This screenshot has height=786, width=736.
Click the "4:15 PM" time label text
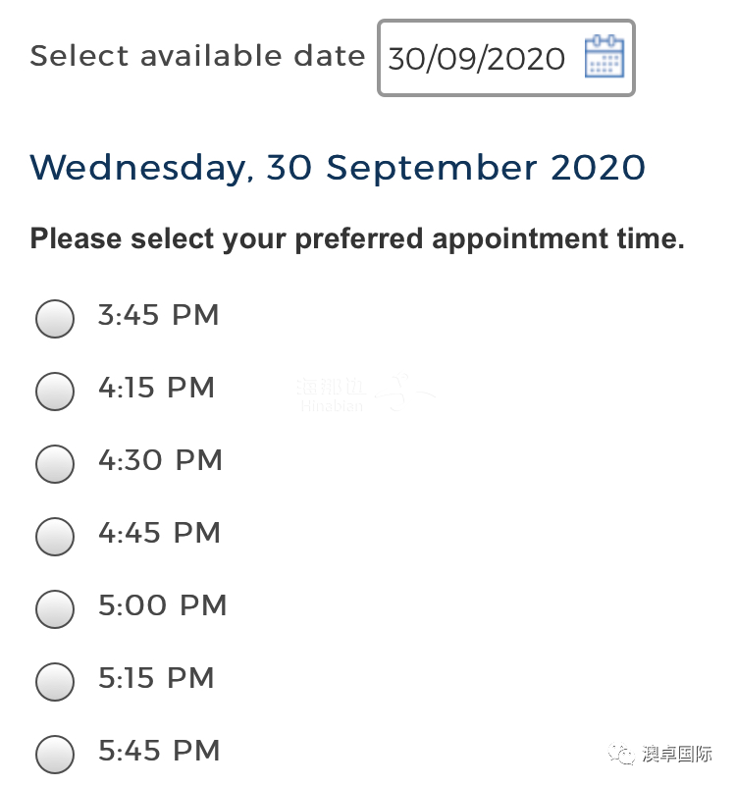pos(156,388)
